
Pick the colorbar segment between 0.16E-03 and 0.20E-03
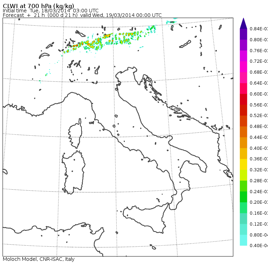[x=243, y=208]
